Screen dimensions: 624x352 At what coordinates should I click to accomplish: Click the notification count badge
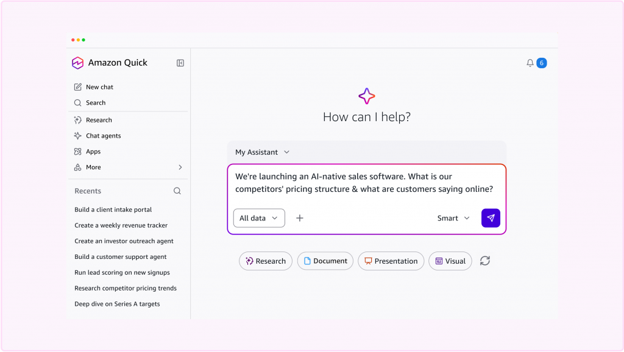(x=541, y=63)
